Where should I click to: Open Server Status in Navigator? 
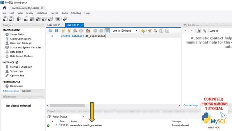(x=17, y=34)
